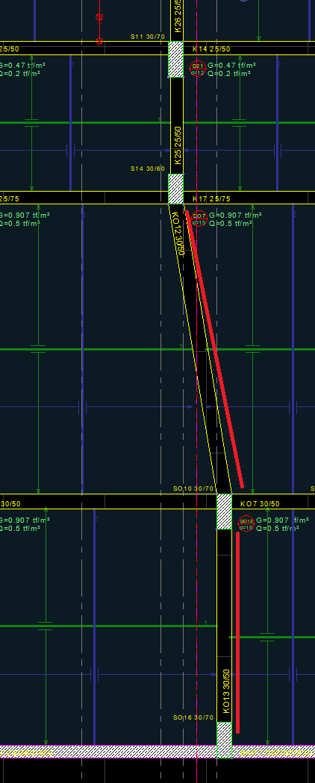Select the DO7 slab marker circle
This screenshot has width=315, height=783.
[199, 218]
